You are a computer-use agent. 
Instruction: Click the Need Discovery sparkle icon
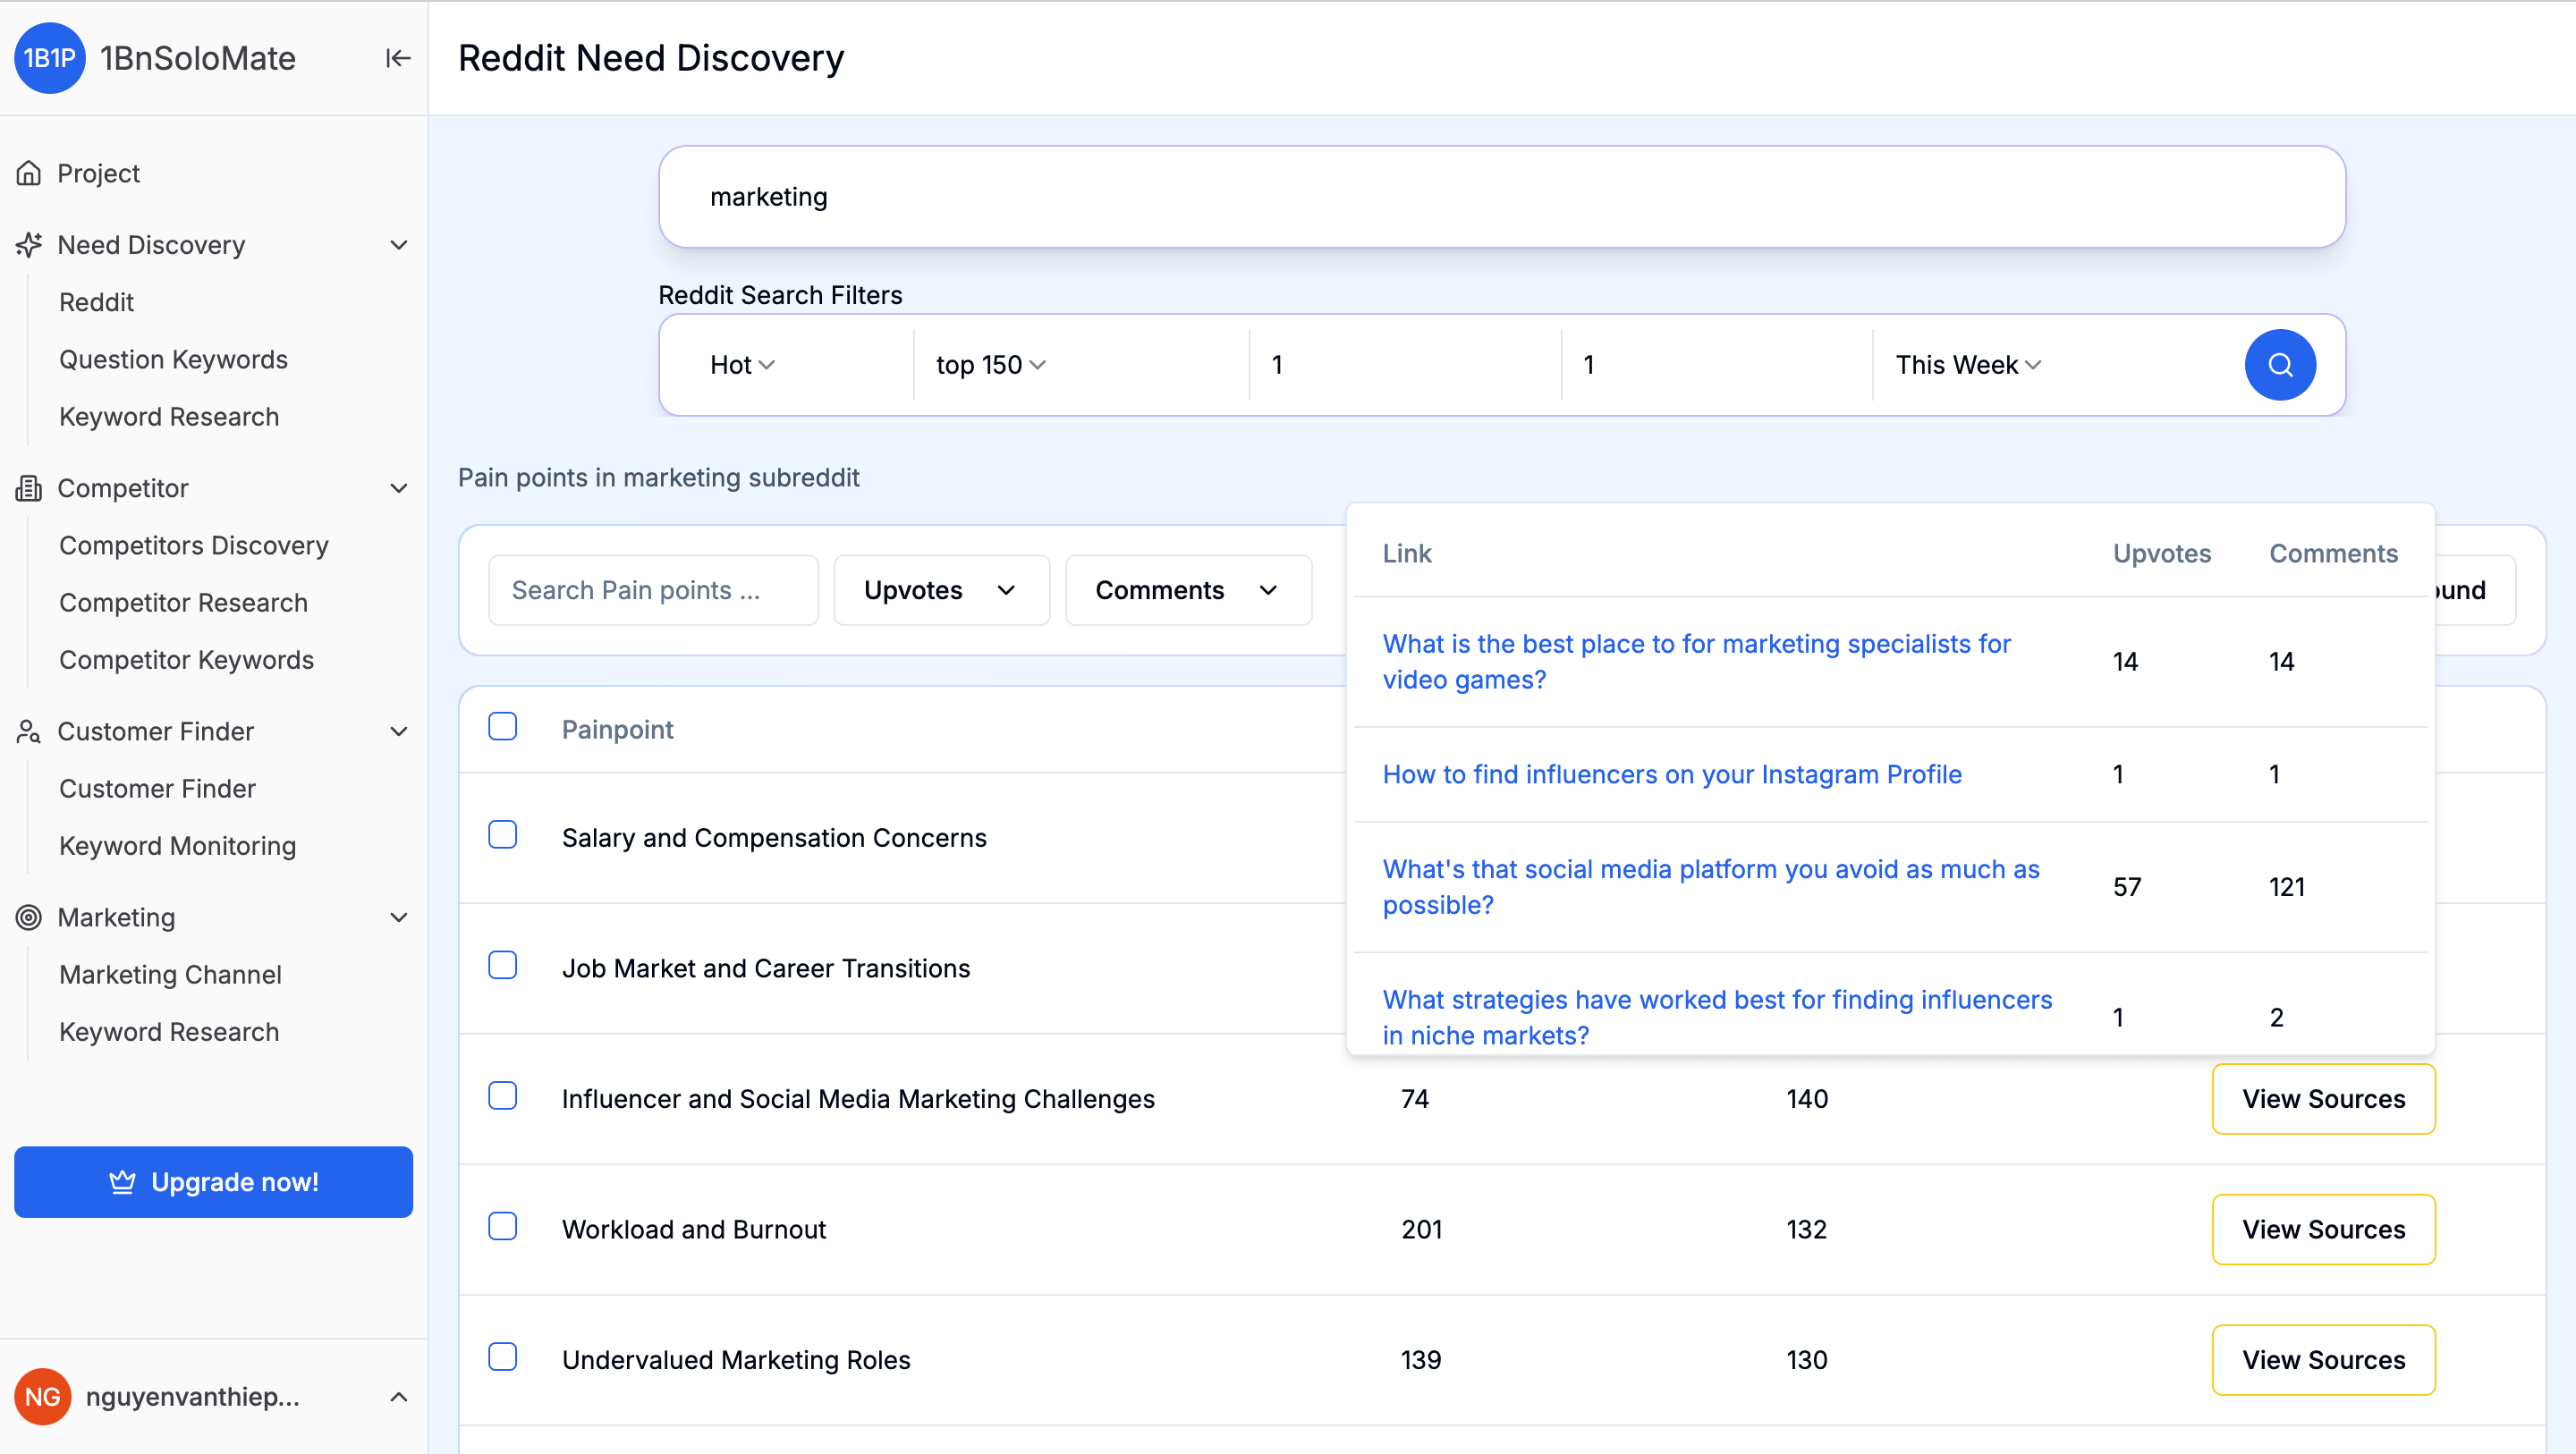pos(29,245)
